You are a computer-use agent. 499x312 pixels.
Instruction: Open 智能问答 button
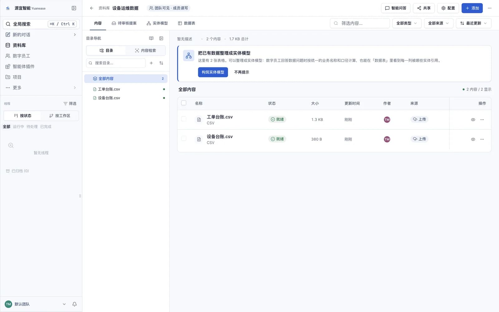point(396,8)
